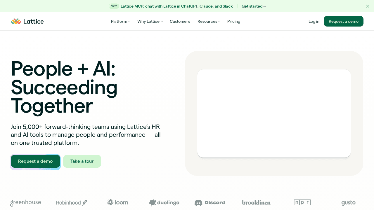This screenshot has width=374, height=210.
Task: Click the Lattice MCP announcement text
Action: [x=176, y=6]
